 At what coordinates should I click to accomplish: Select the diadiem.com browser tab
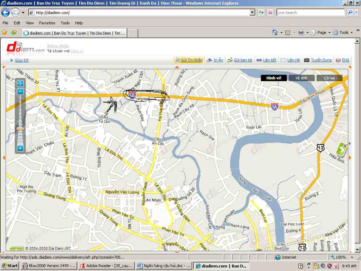[74, 33]
